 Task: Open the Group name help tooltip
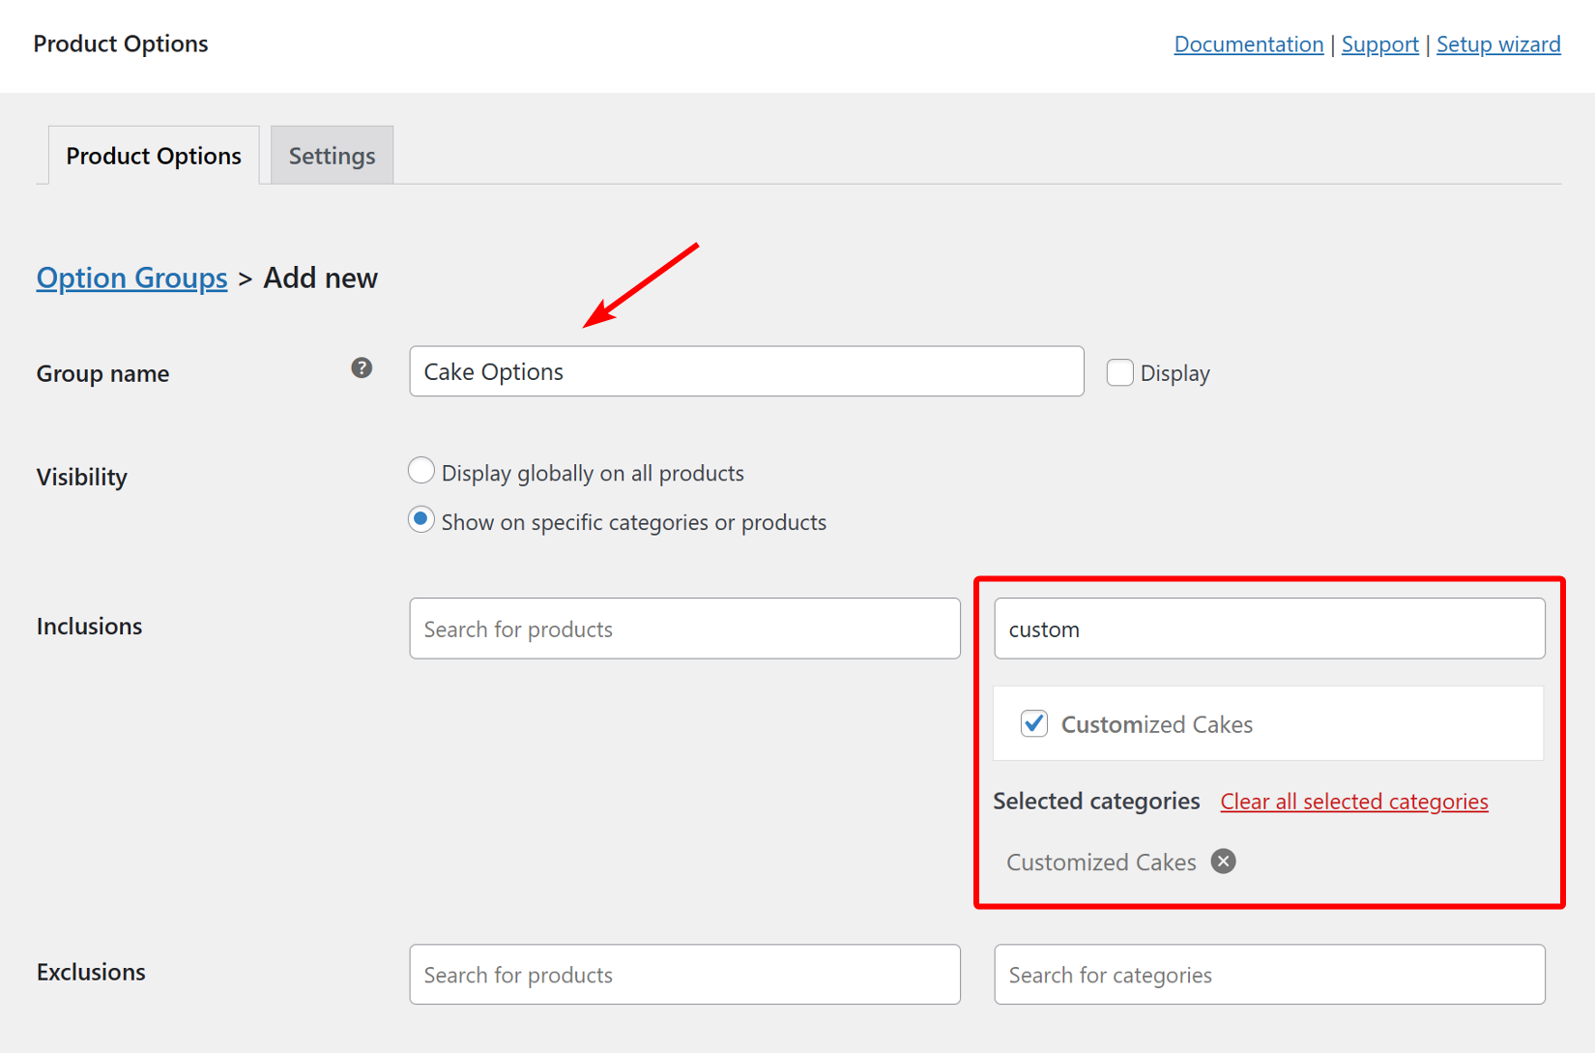[362, 367]
